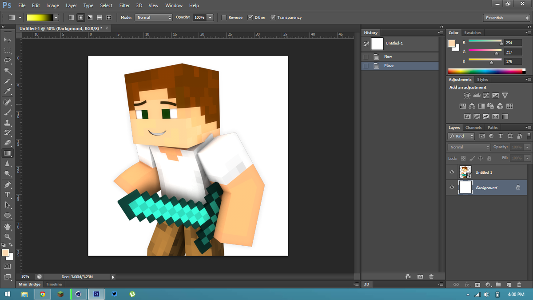Activate the Brush tool
Image resolution: width=533 pixels, height=300 pixels.
[x=7, y=112]
